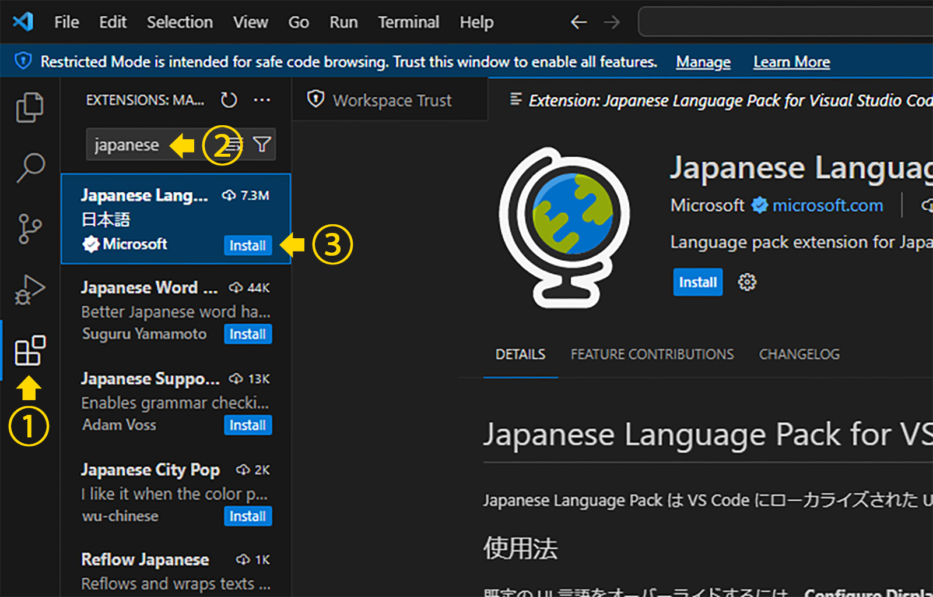Click the wu-chinese publisher name

point(120,516)
